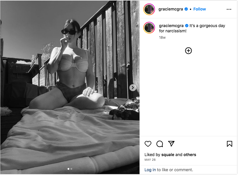Open graciemcgra profile picture in header
Screen dimensions: 238x175
tap(149, 9)
